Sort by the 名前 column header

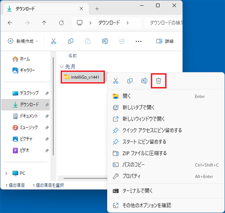(x=72, y=56)
